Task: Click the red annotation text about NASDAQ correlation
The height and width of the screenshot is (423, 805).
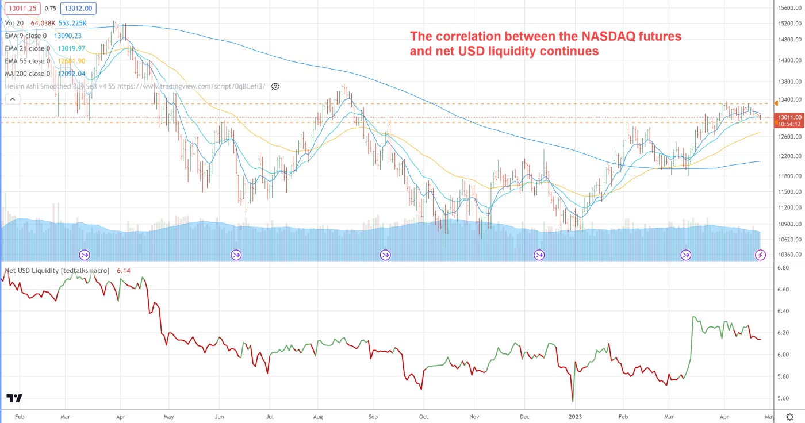Action: [x=545, y=43]
